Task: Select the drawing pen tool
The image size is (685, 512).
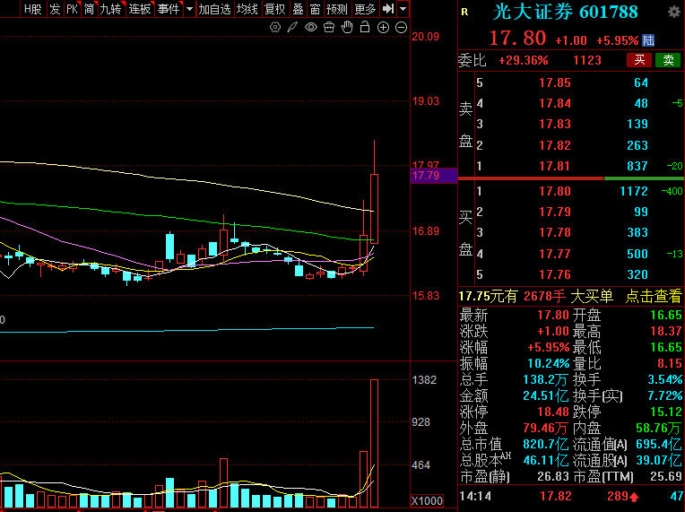Action: [x=292, y=28]
